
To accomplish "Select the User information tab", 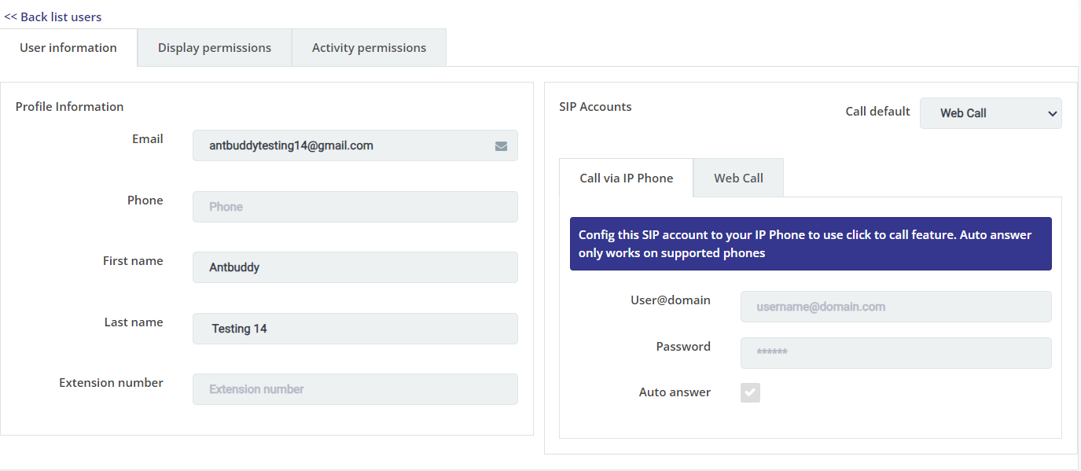I will (68, 48).
